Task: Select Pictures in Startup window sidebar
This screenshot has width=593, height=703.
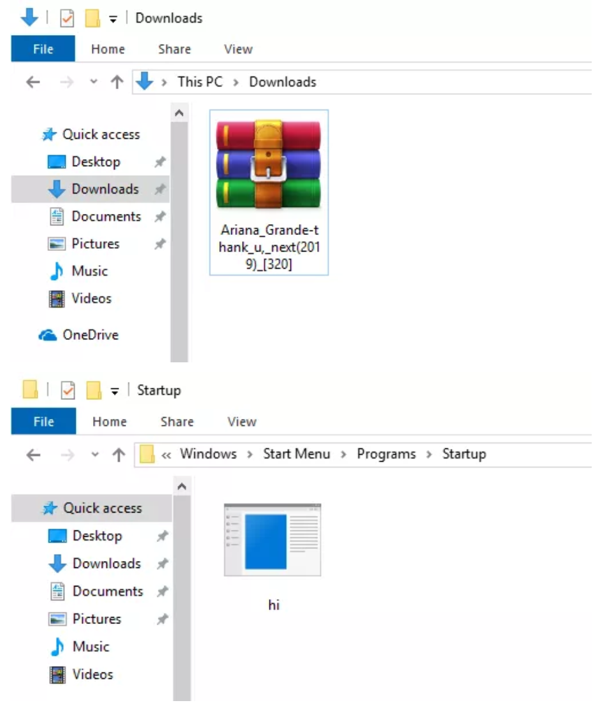Action: (92, 619)
